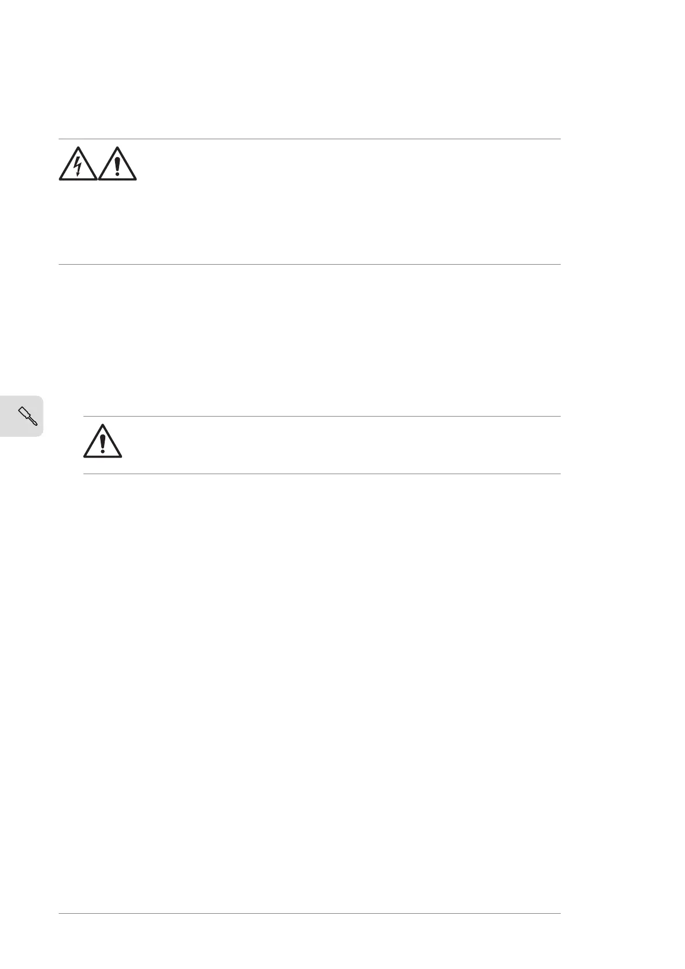Select the rule above the indented caution triangle

click(x=322, y=416)
